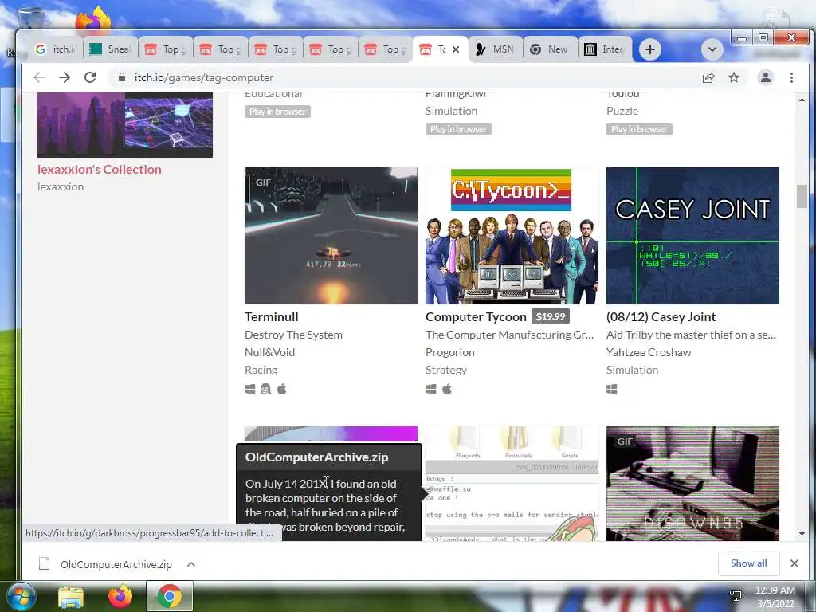Click the padlock site info icon
Image resolution: width=816 pixels, height=612 pixels.
tap(122, 77)
